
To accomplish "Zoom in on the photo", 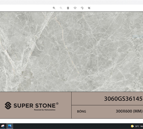I will [x=54, y=8].
